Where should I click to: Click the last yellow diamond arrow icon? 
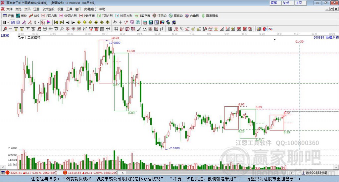coord(108,22)
